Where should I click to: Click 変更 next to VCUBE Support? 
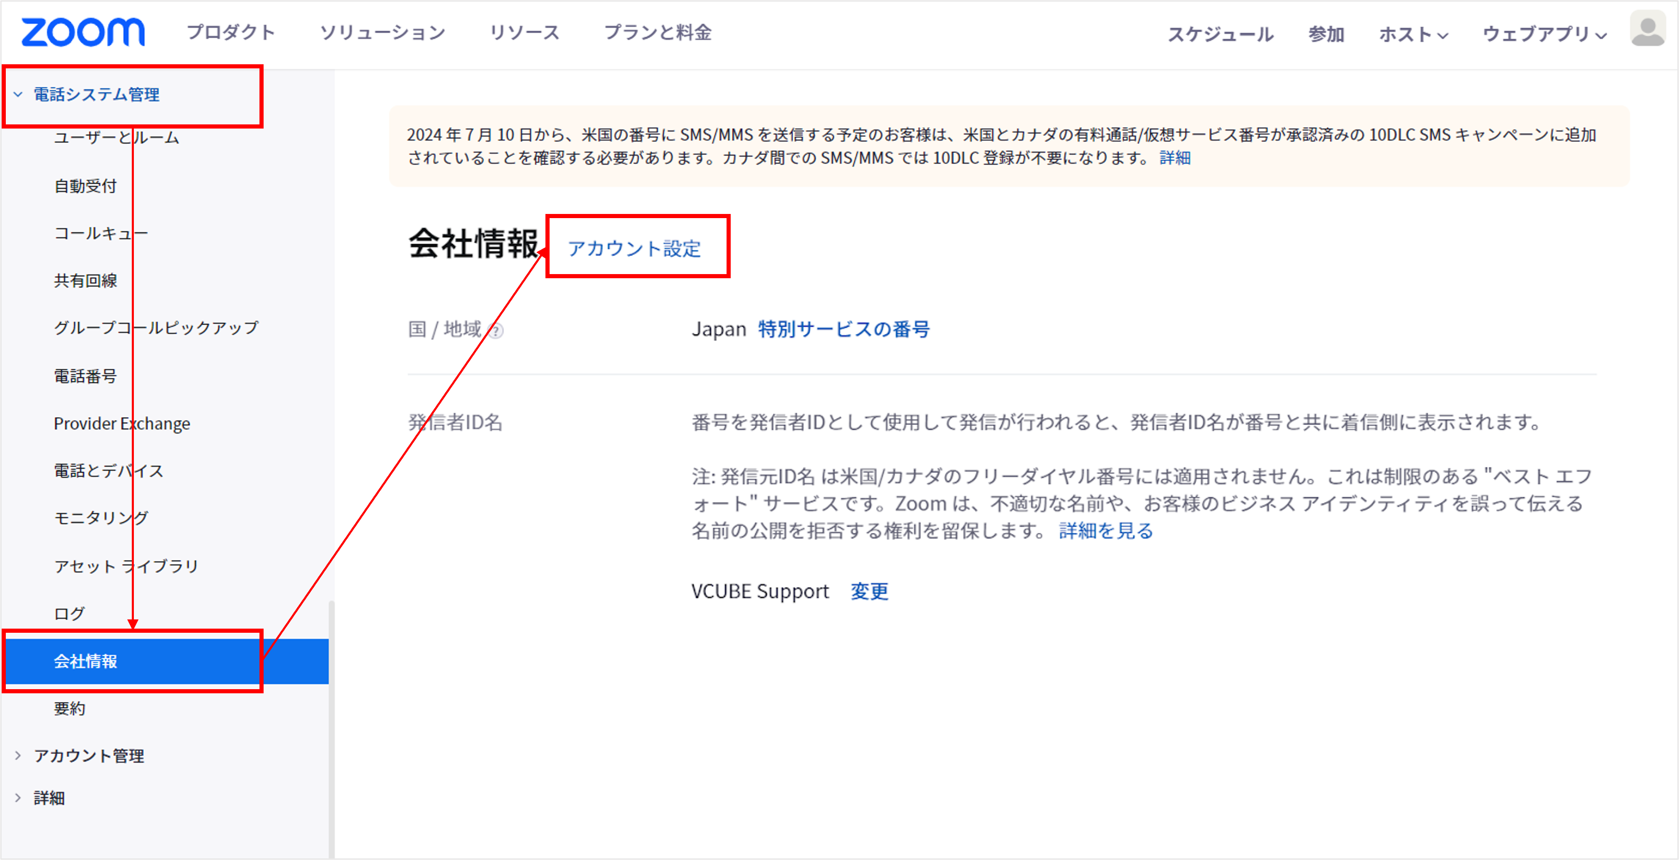(x=870, y=591)
